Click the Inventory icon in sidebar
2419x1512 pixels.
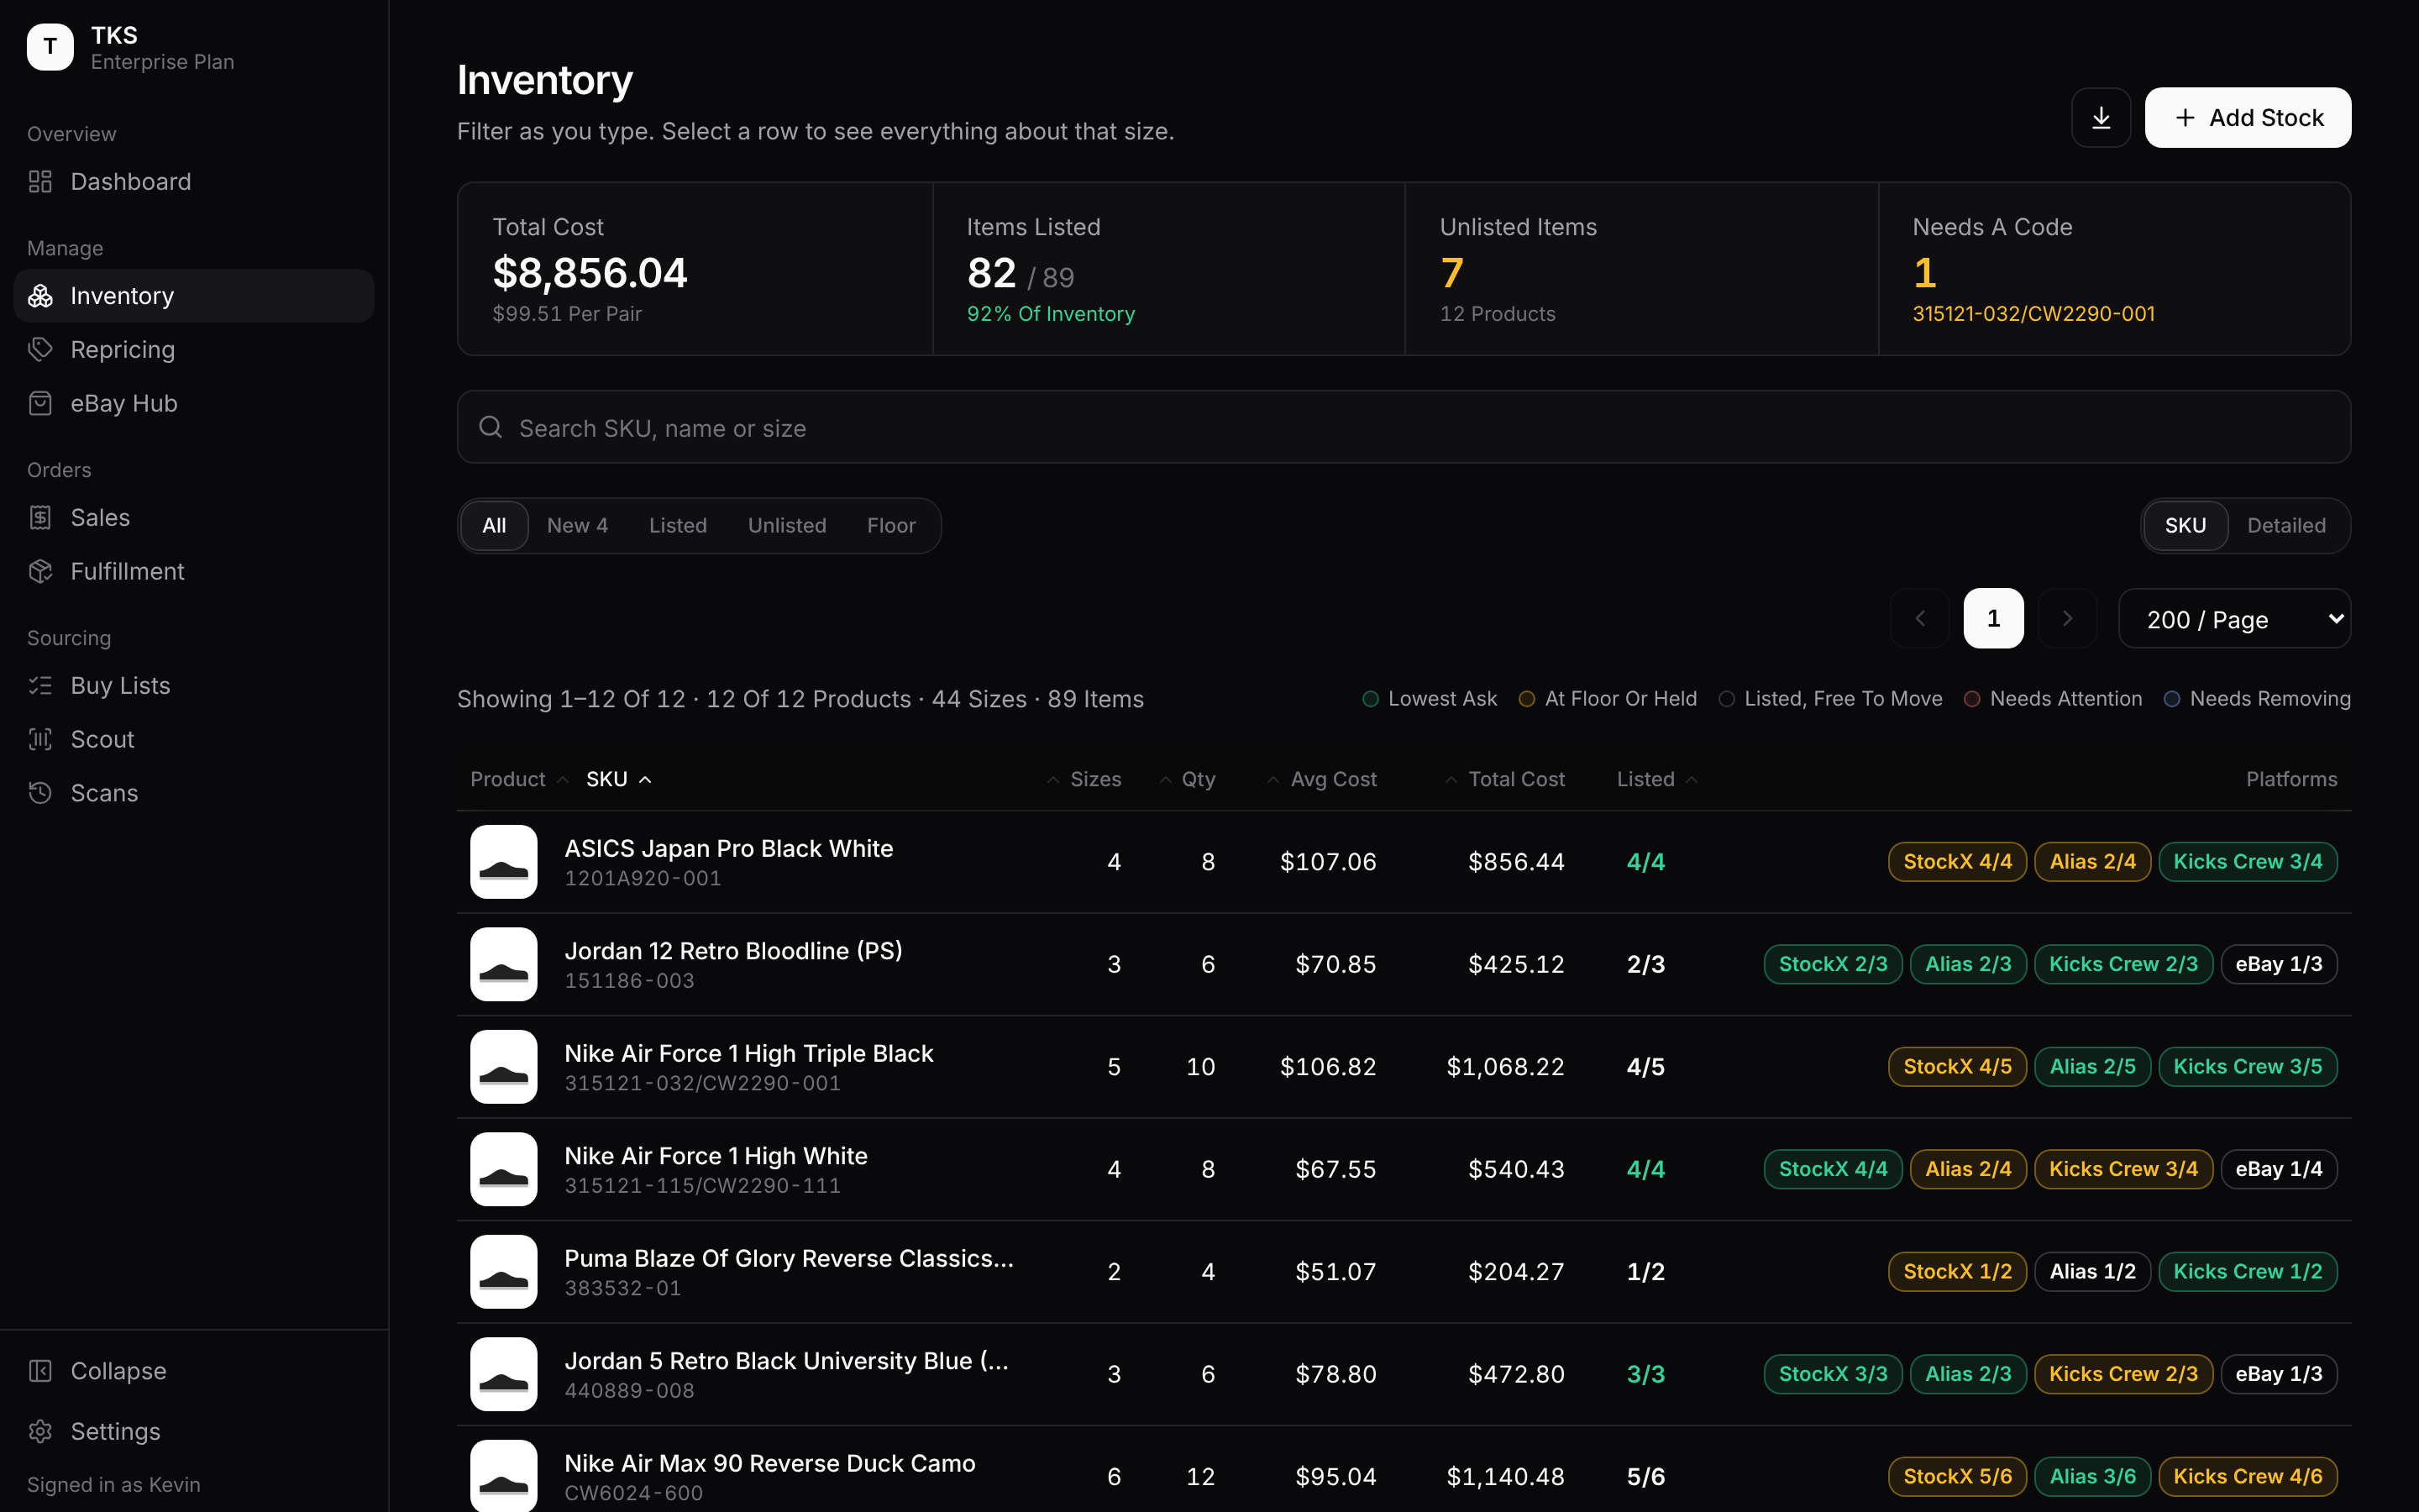point(40,296)
